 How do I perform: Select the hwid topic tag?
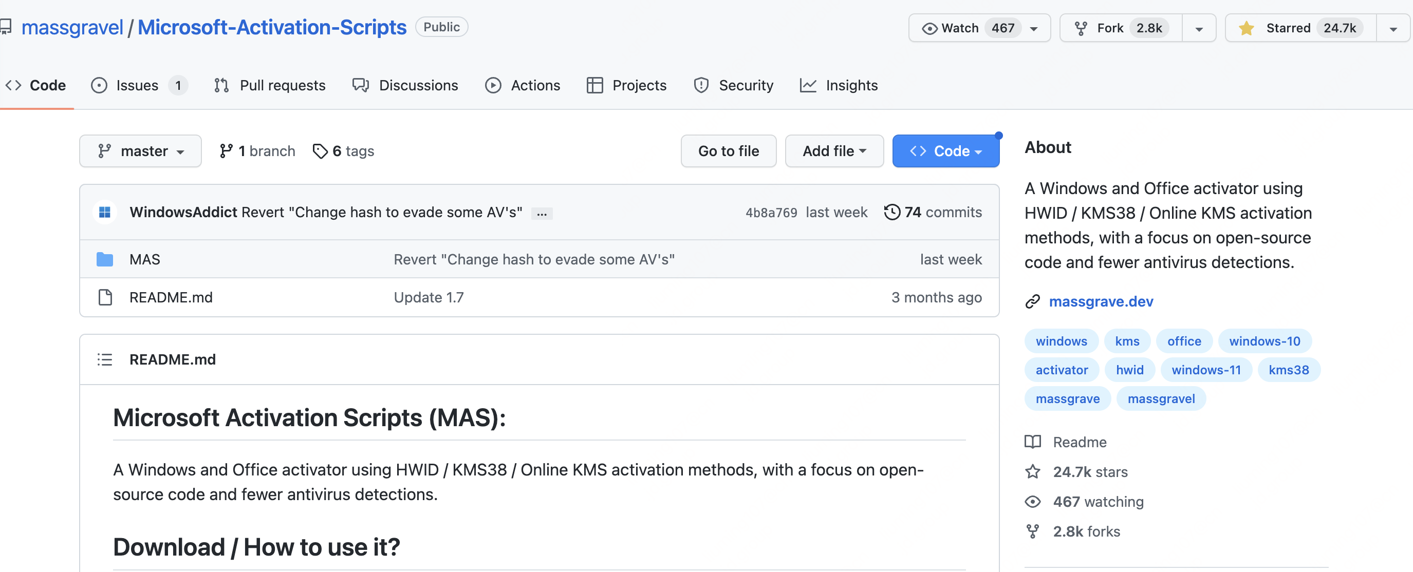pyautogui.click(x=1130, y=370)
